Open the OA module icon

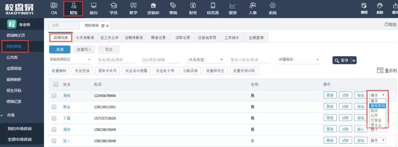[54, 9]
